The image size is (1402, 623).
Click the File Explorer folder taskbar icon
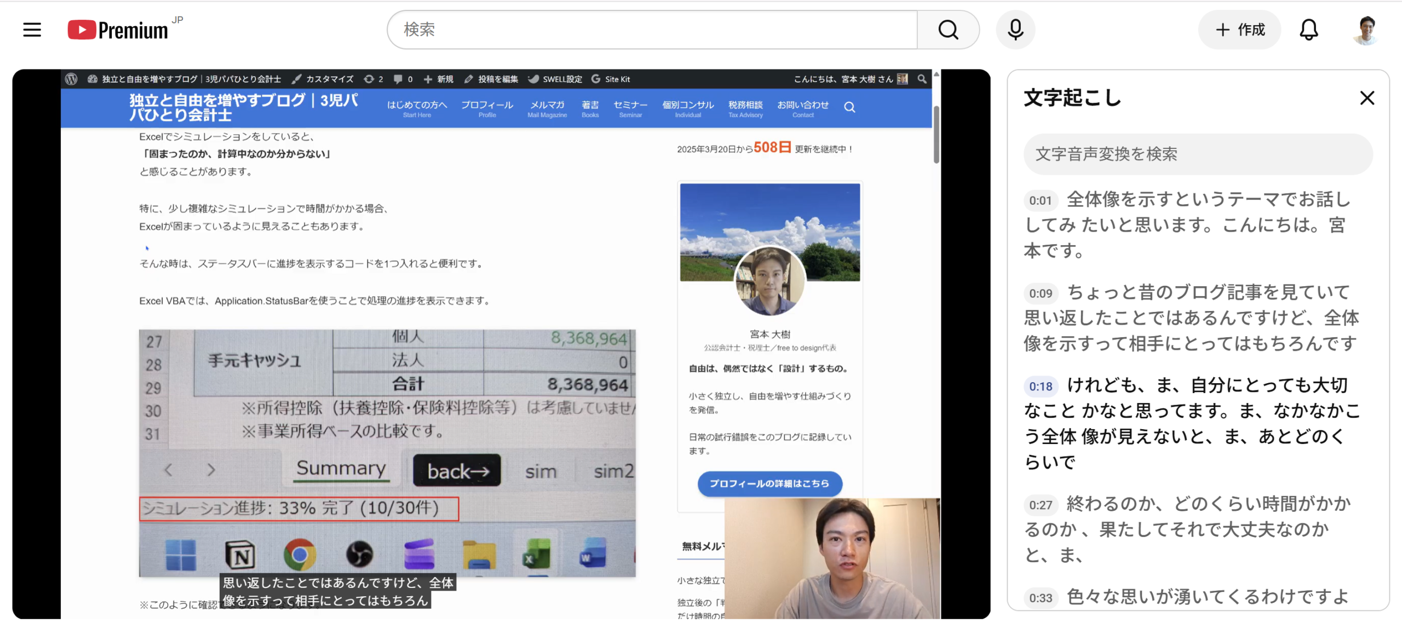point(479,555)
